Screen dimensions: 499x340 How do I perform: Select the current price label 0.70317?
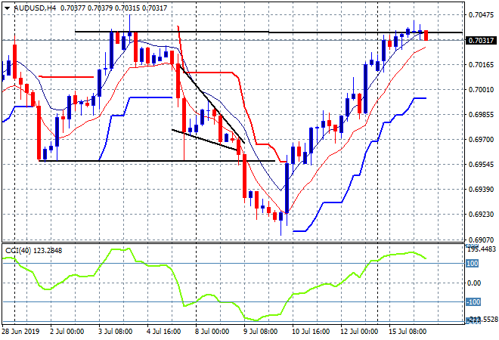click(x=481, y=40)
